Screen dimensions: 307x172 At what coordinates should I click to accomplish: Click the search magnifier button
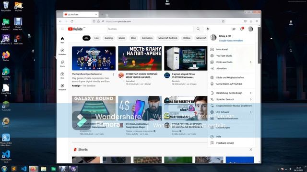click(198, 29)
